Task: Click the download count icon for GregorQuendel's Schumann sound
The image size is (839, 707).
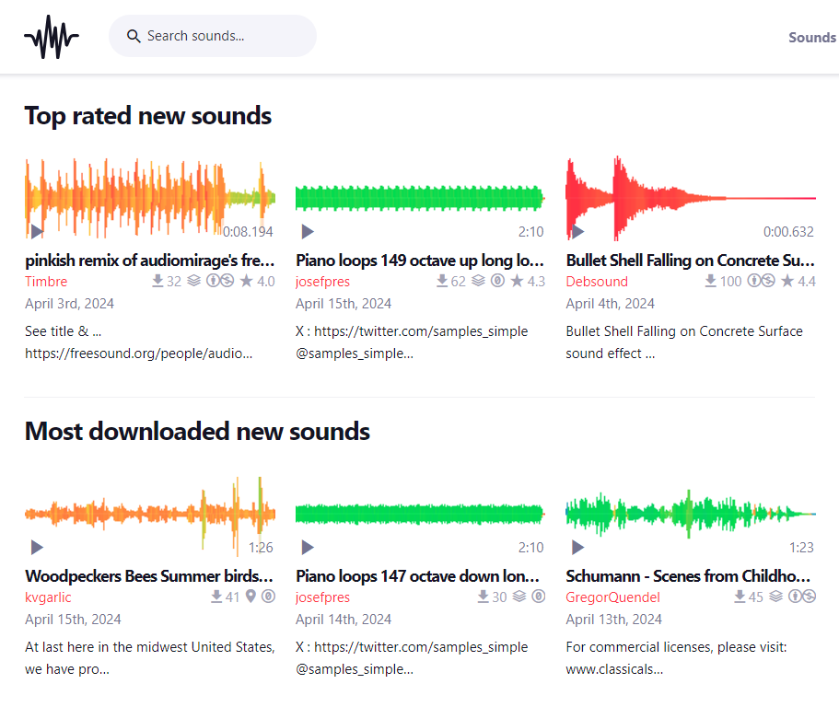Action: (x=740, y=597)
